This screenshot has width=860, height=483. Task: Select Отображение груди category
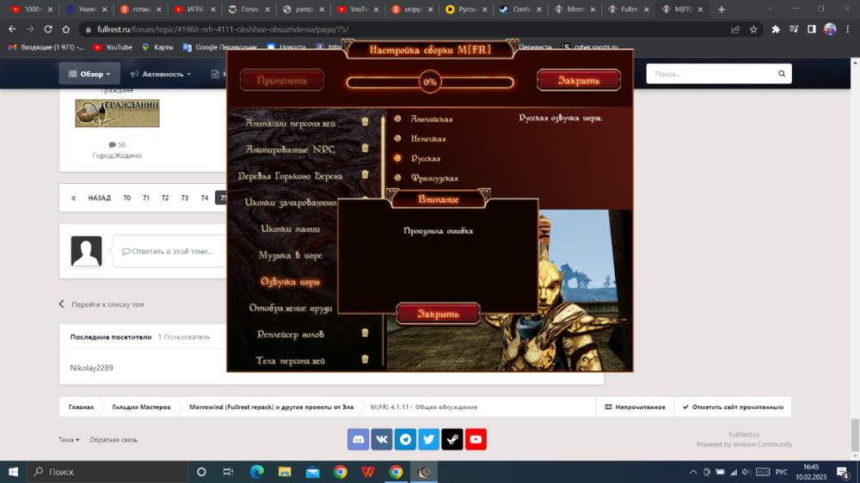tap(291, 308)
